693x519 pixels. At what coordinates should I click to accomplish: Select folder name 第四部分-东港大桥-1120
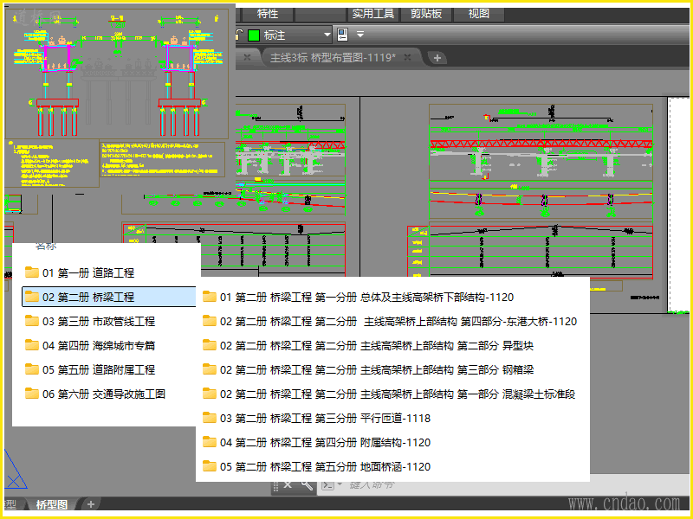coord(398,321)
